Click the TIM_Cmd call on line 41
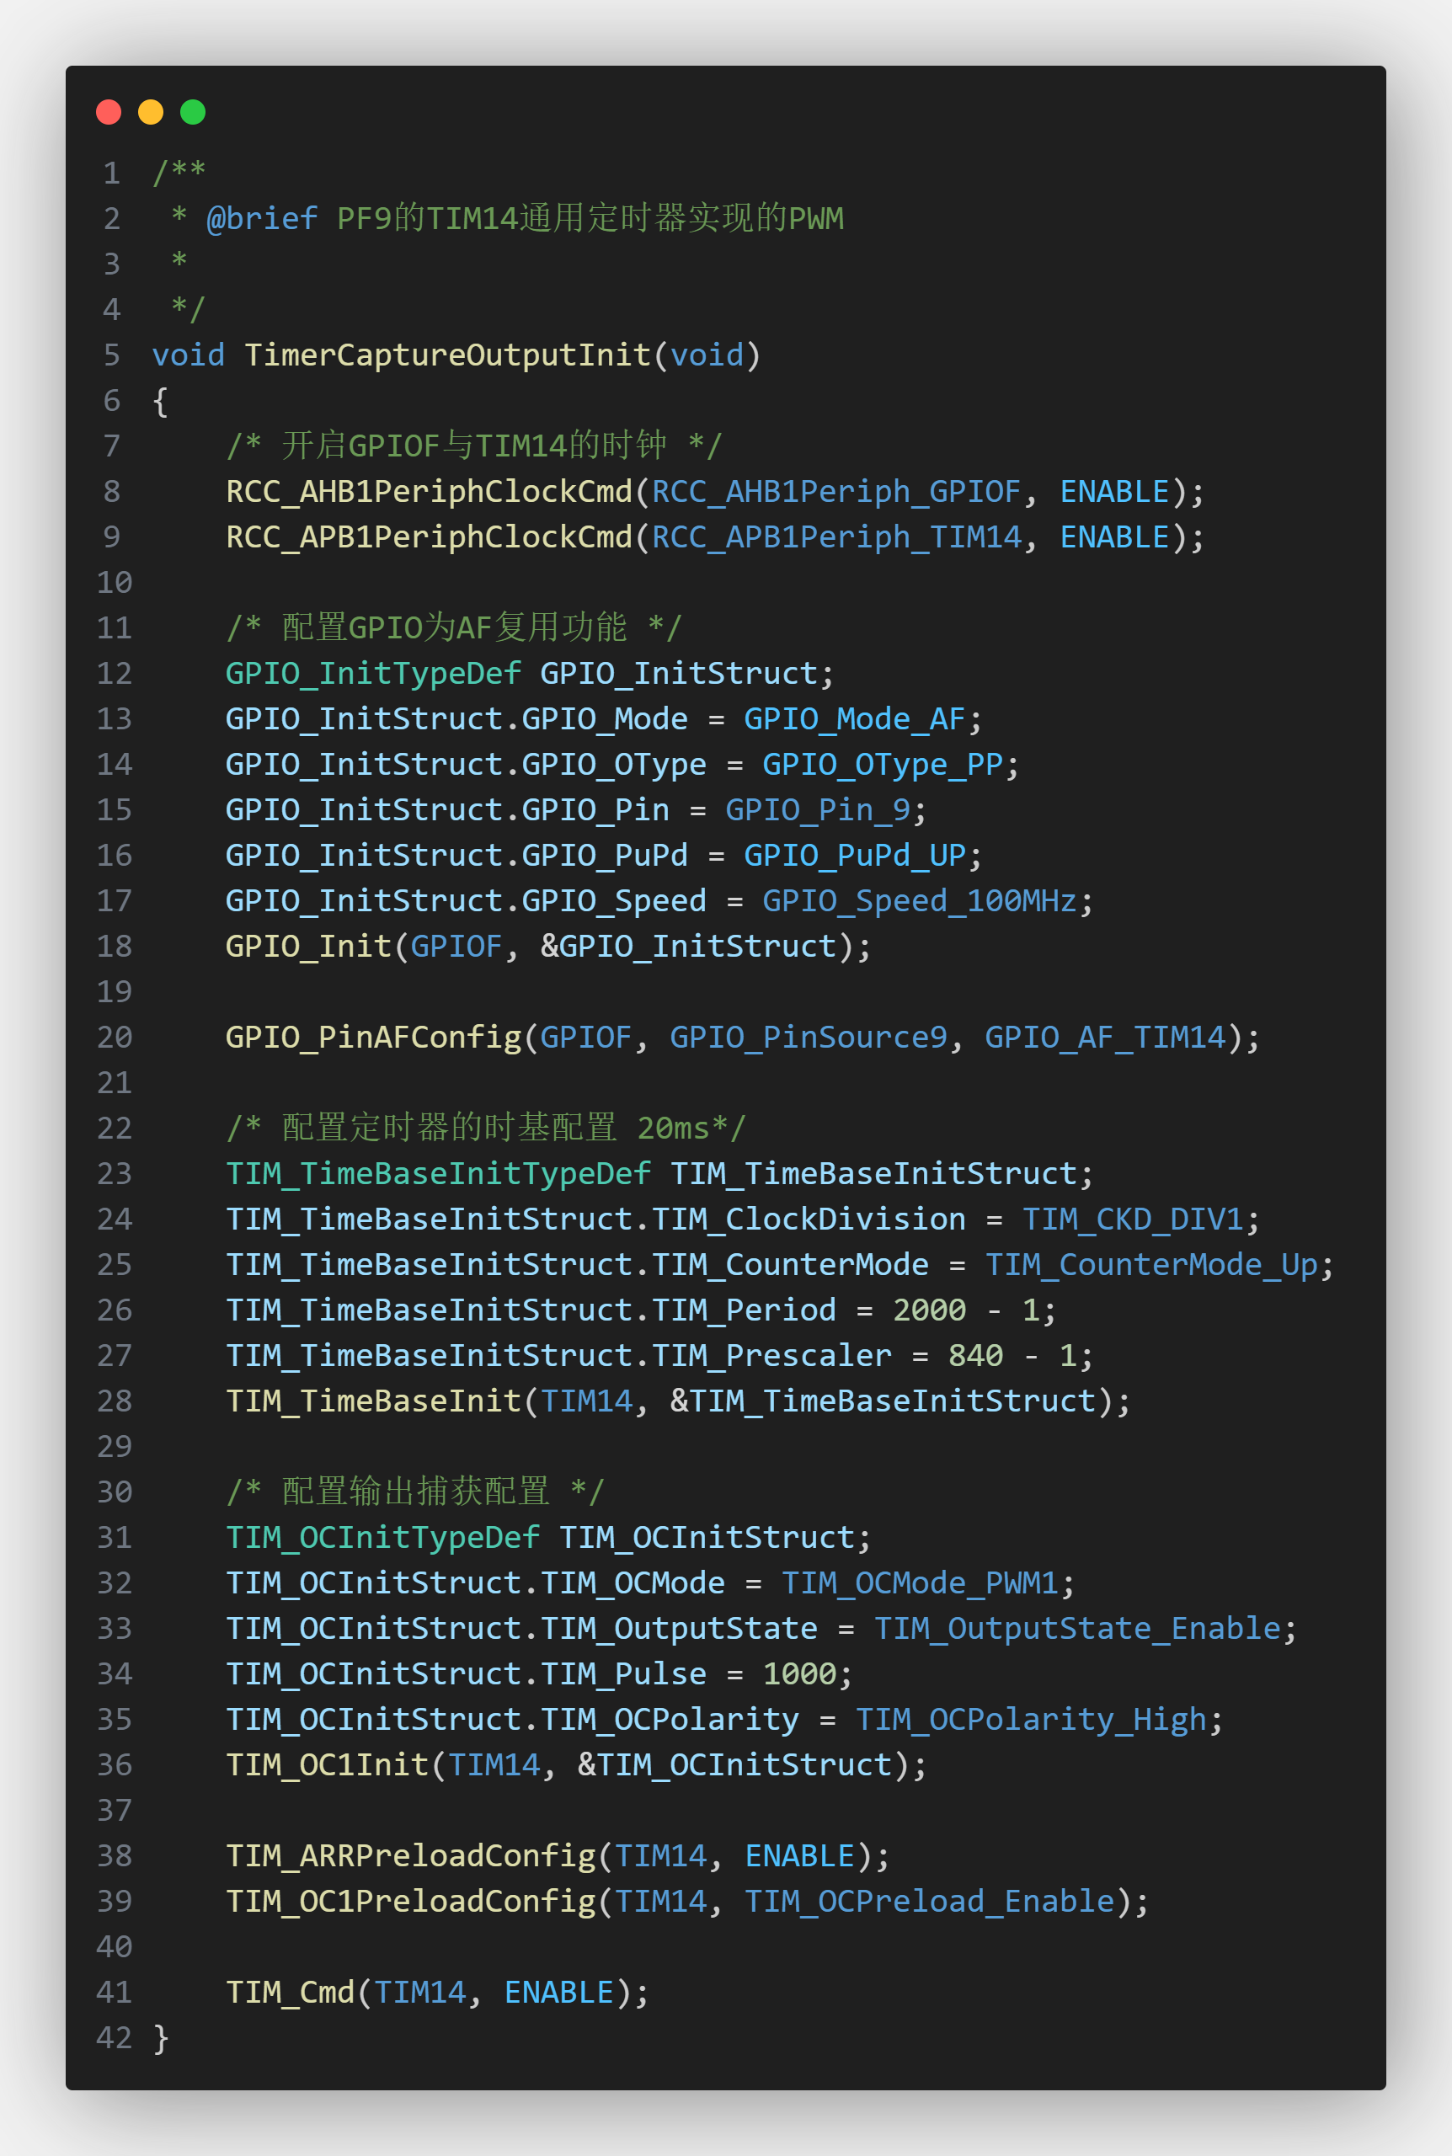The height and width of the screenshot is (2156, 1452). pyautogui.click(x=290, y=1992)
